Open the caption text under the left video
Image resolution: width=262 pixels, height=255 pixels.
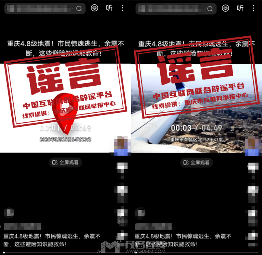(51, 240)
